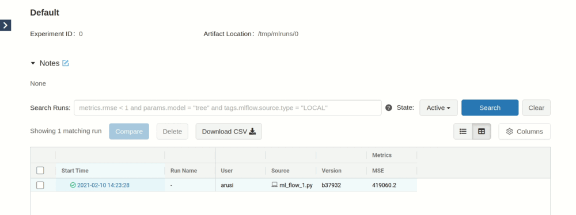Sort by the Start Time column header
Image resolution: width=576 pixels, height=215 pixels.
pos(75,171)
